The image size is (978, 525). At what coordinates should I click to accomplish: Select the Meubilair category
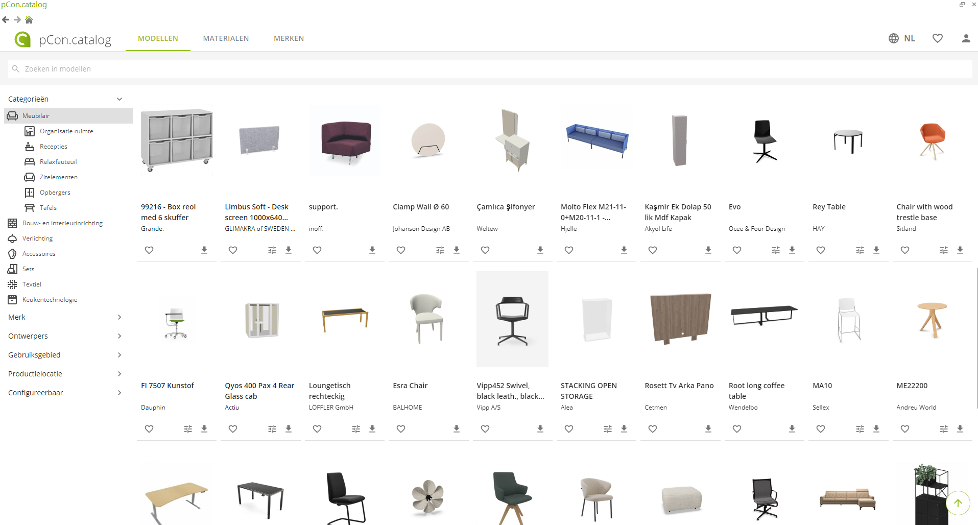(x=68, y=116)
